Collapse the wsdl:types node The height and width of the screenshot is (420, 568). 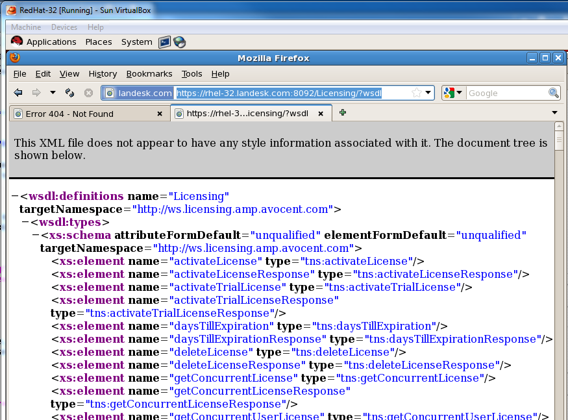point(25,222)
